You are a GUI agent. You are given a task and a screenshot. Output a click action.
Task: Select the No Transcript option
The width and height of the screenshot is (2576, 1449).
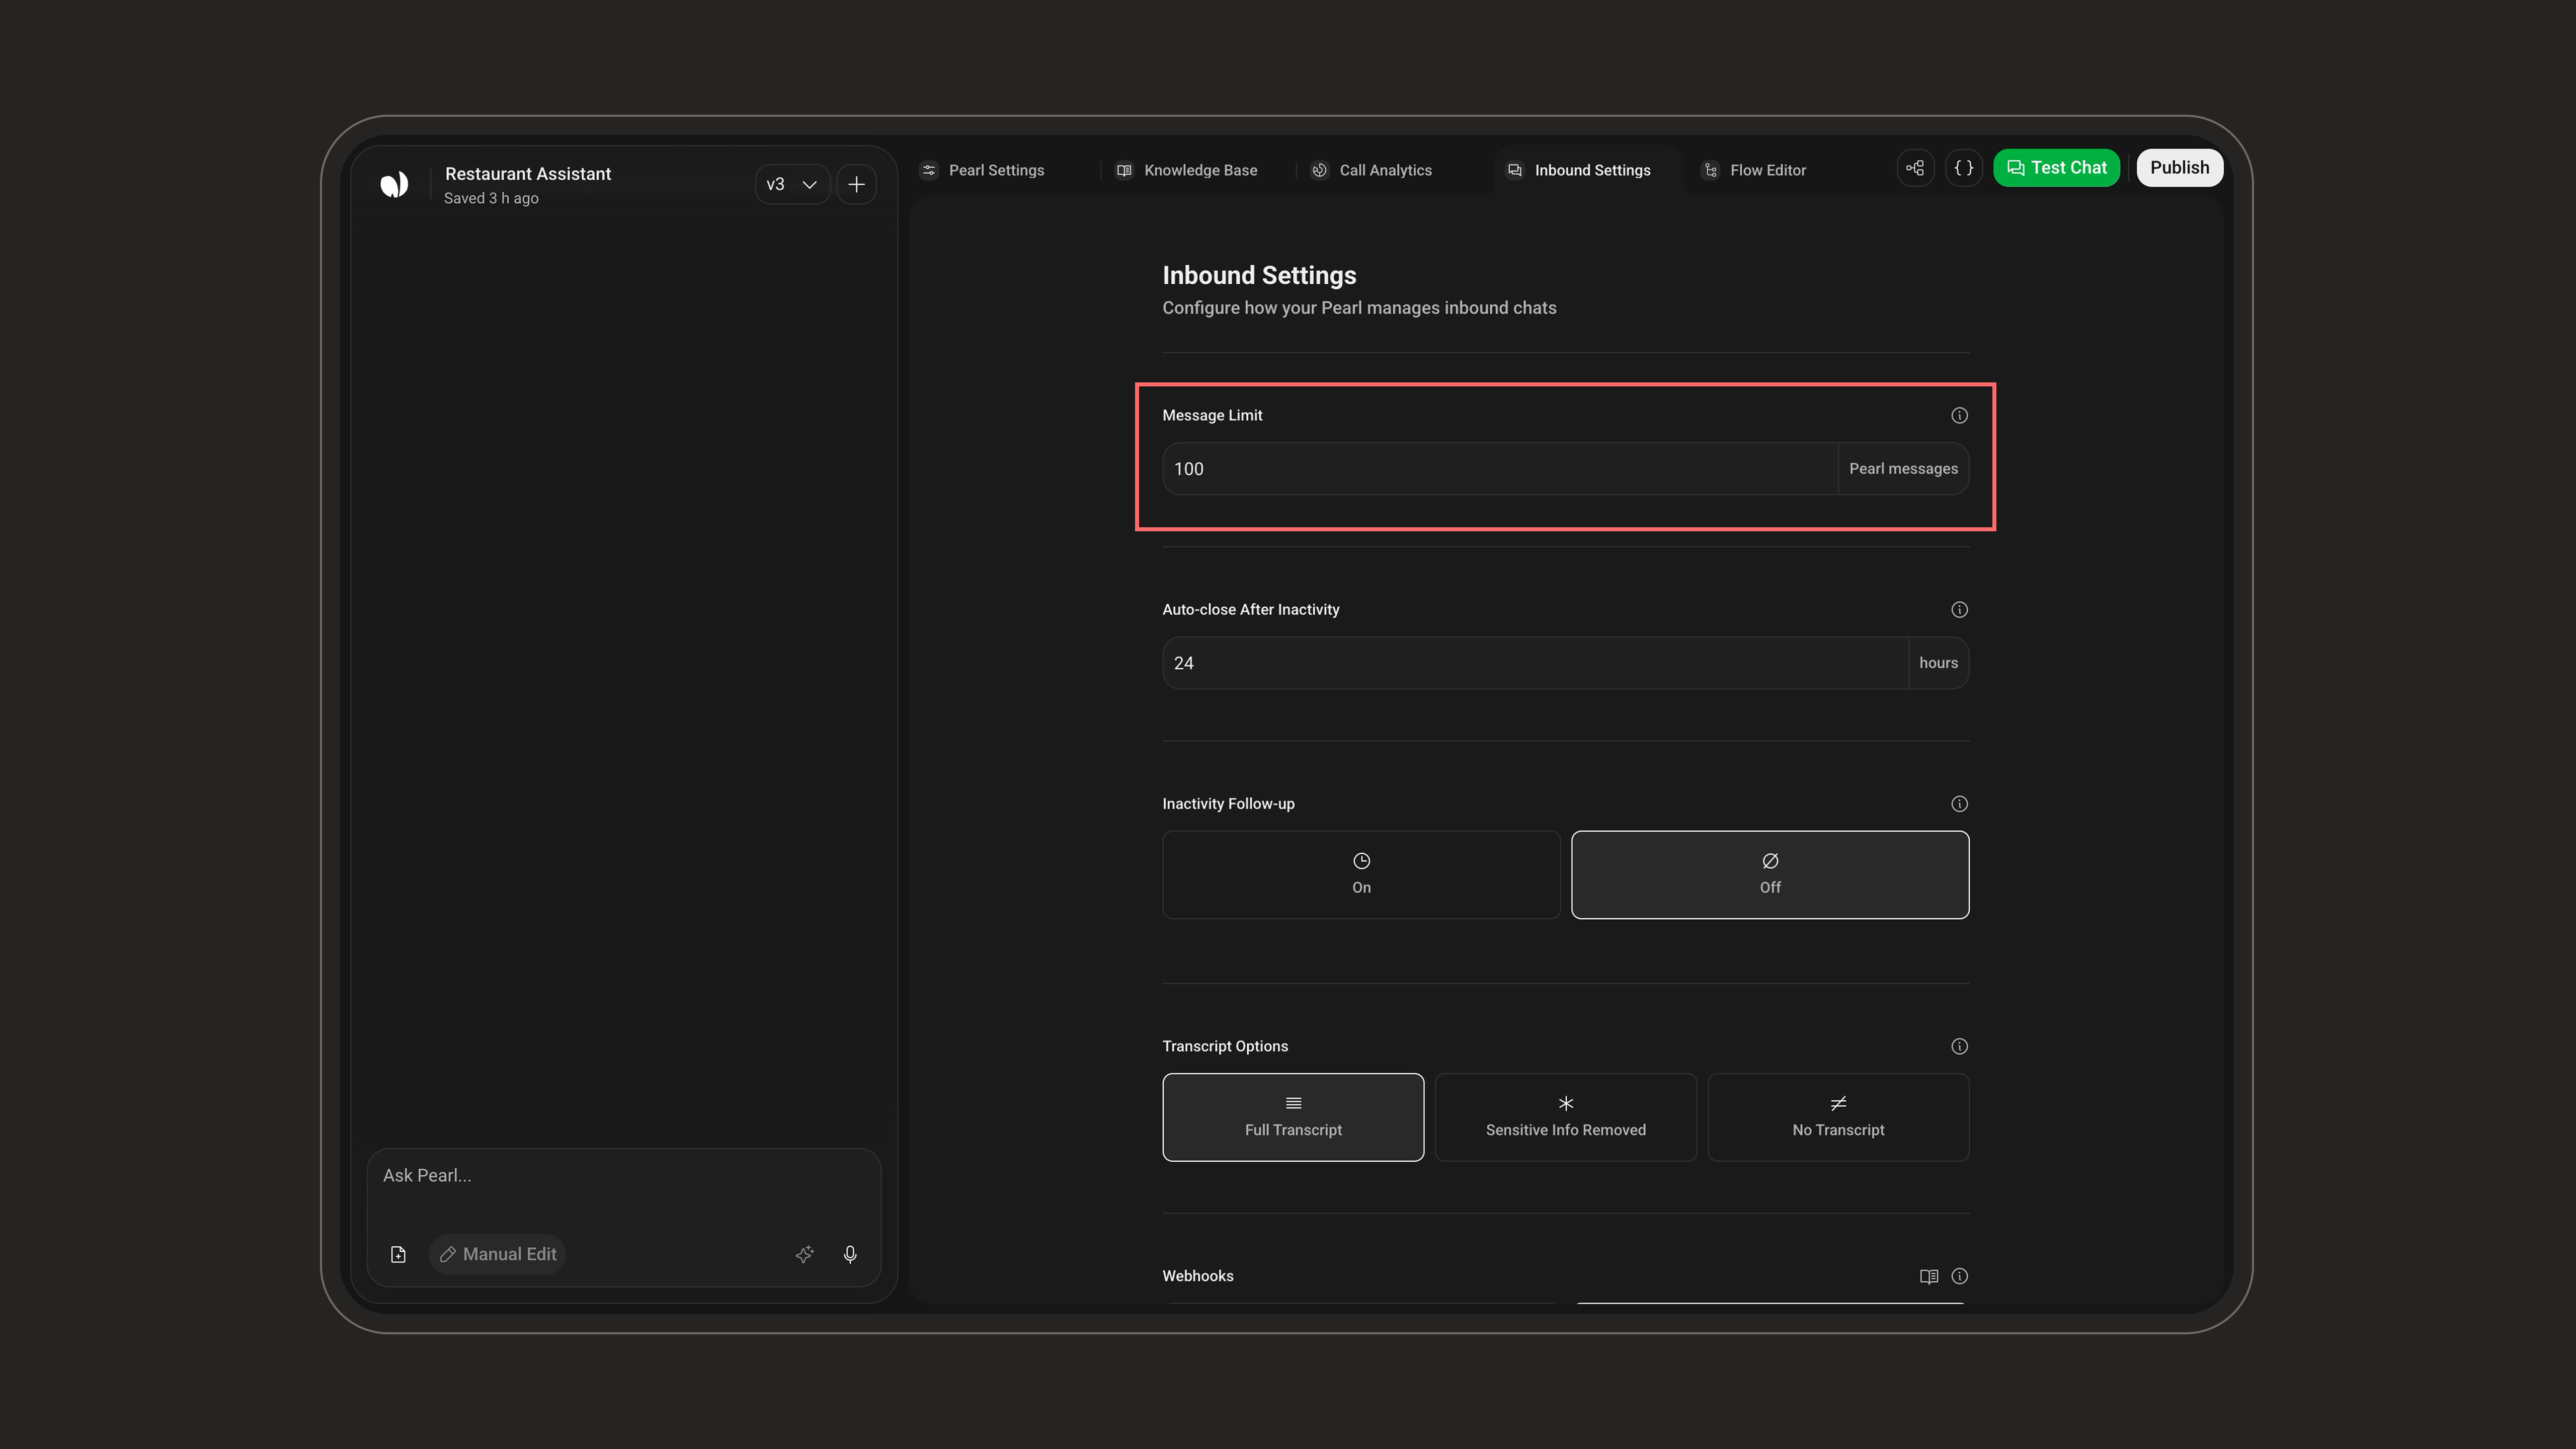(1838, 1117)
